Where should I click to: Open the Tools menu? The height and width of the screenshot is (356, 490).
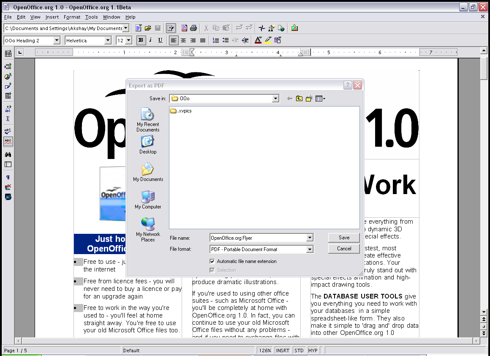coord(91,17)
